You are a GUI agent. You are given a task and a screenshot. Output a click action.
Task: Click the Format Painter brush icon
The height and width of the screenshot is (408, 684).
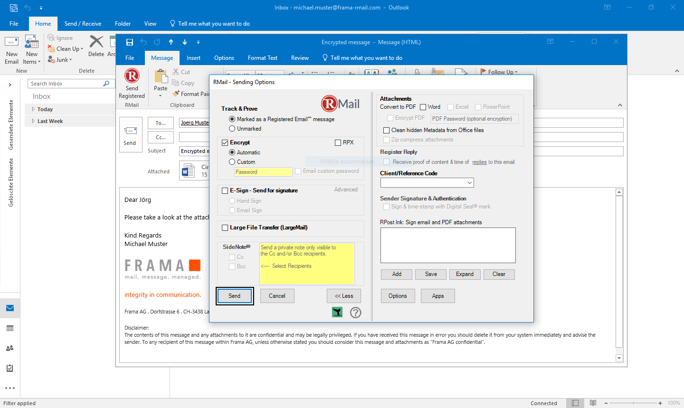[176, 94]
